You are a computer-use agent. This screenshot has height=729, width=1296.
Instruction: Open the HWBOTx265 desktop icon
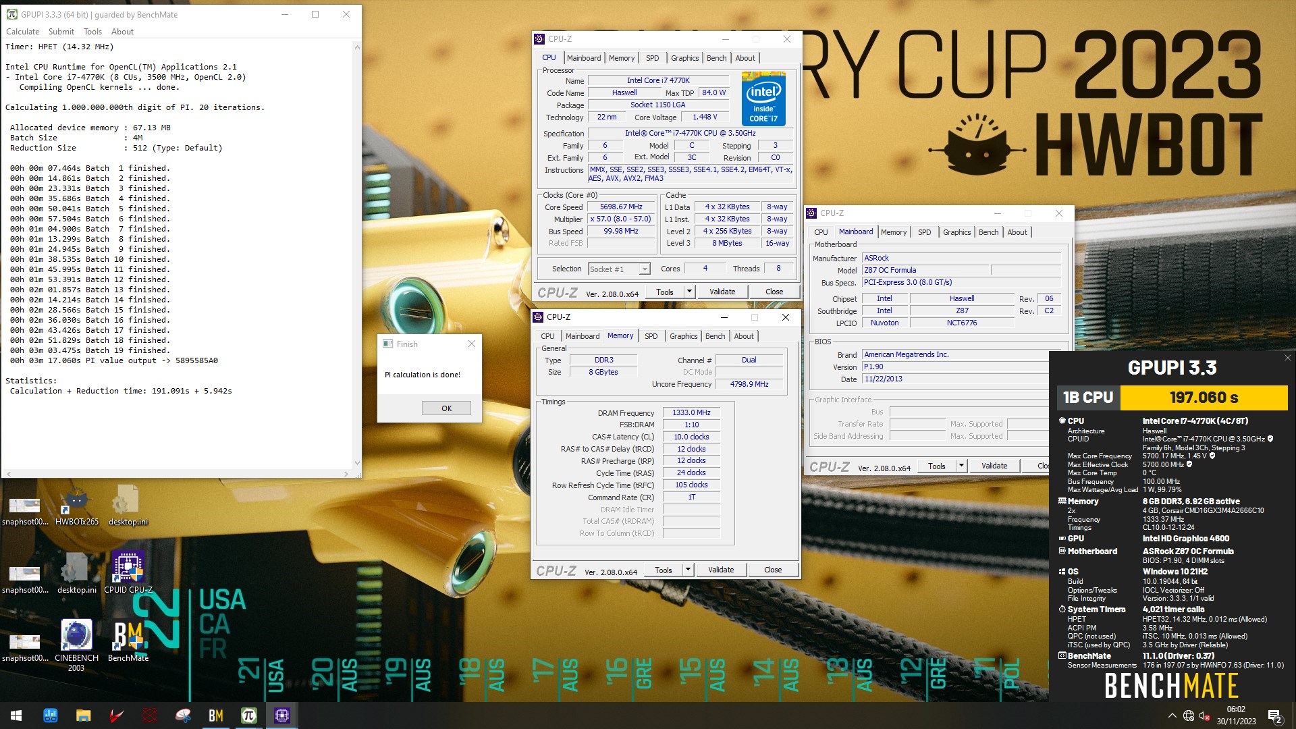pyautogui.click(x=76, y=505)
